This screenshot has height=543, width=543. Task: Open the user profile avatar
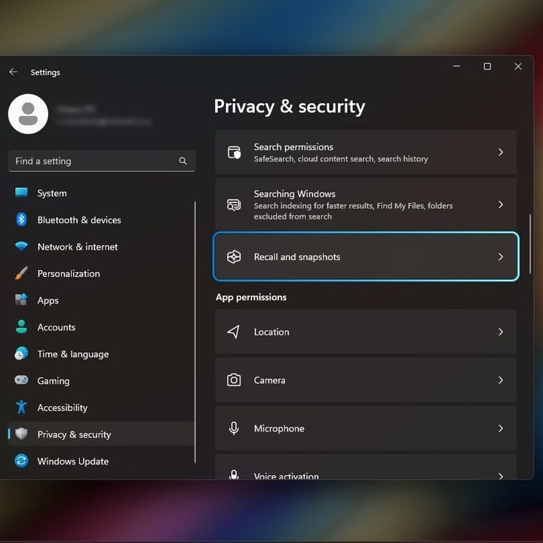coord(28,114)
